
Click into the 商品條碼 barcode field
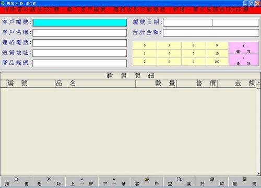[x=80, y=63]
